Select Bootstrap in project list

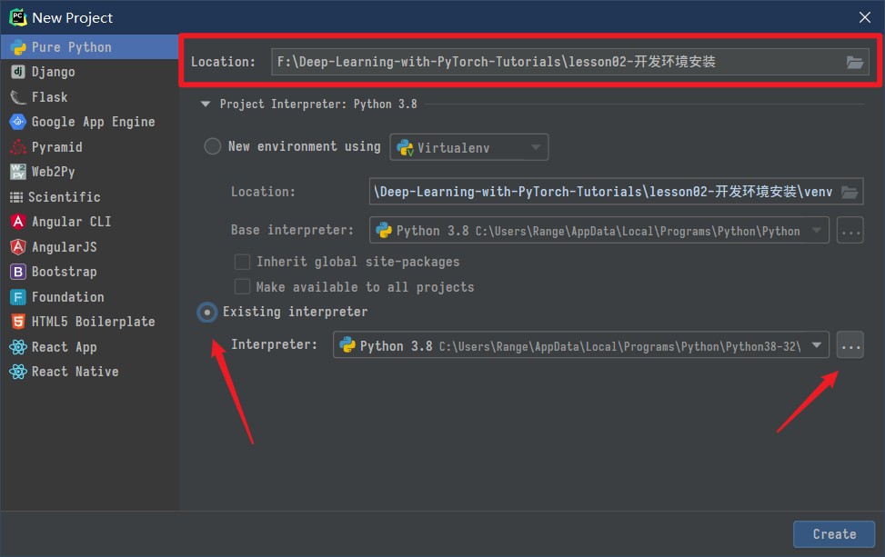click(90, 272)
